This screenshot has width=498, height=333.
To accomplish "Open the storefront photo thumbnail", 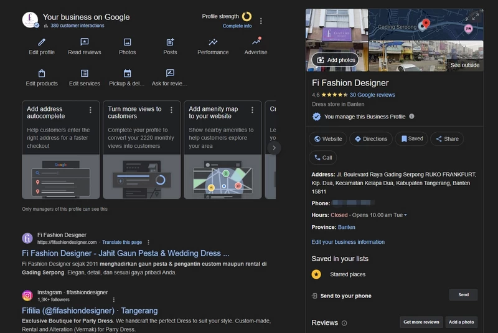I will pos(337,31).
